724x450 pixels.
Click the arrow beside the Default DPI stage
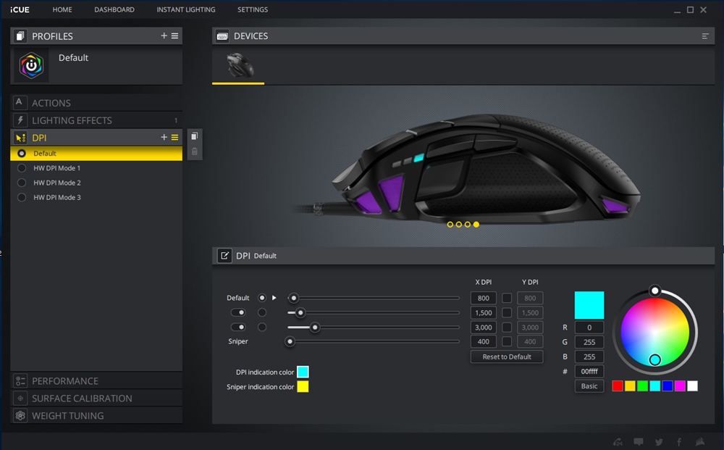click(274, 298)
